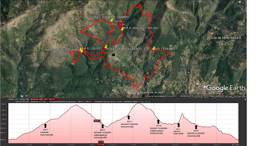The width and height of the screenshot is (260, 146).
Task: Click the Look joystick compass ring
Action: click(240, 8)
